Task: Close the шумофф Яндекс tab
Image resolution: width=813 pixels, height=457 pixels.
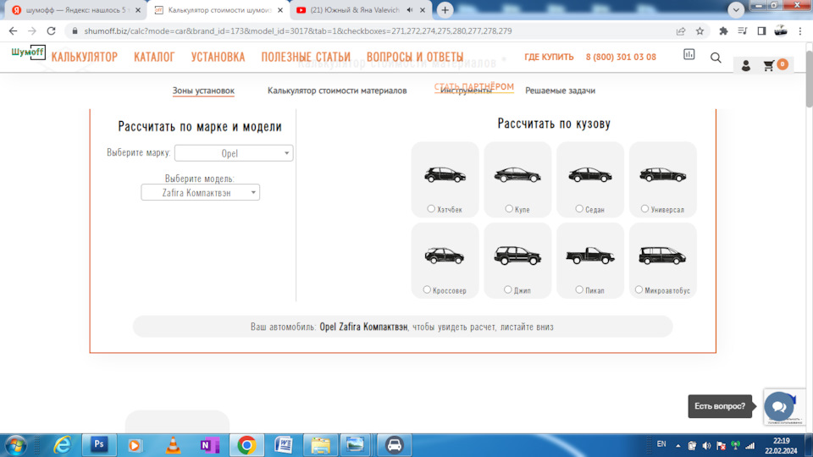Action: (137, 10)
